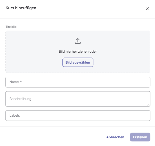Open the file picker via Bild auswählen

78,62
